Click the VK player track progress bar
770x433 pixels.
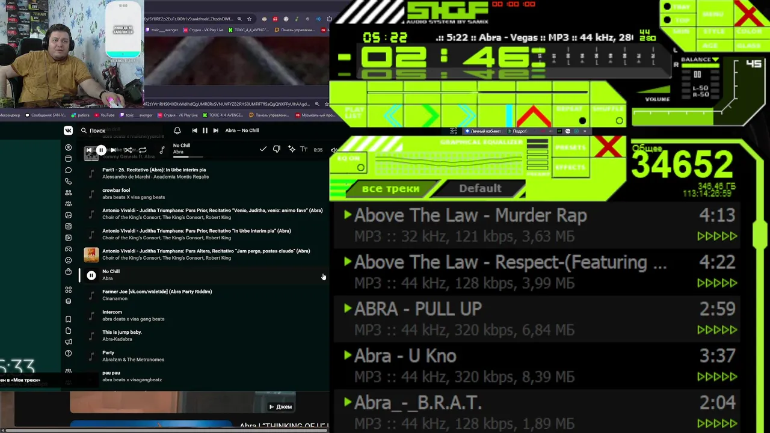[188, 156]
